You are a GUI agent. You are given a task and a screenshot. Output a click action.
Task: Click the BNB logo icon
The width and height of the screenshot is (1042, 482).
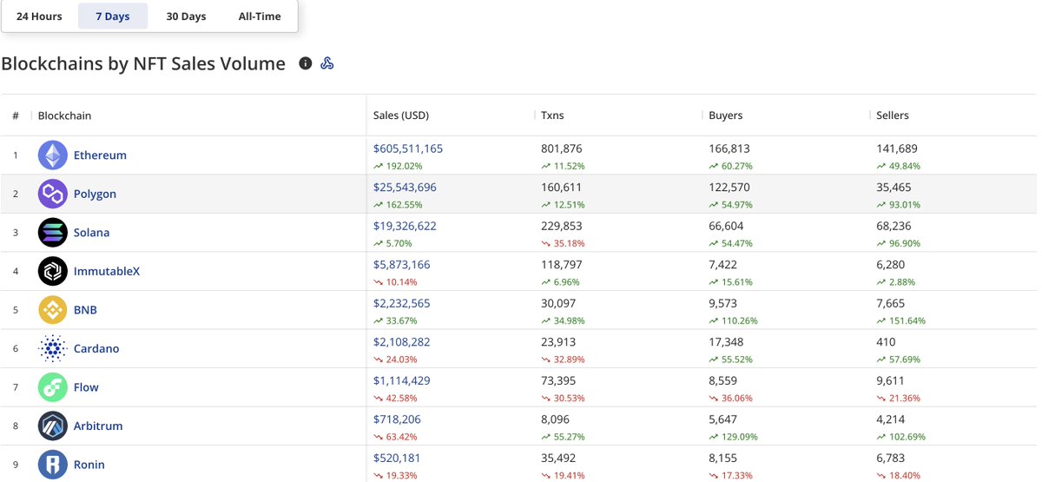pos(53,310)
